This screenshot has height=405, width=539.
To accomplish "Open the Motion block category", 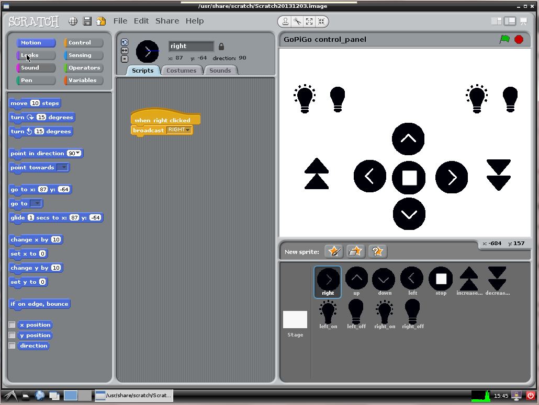I will (36, 42).
